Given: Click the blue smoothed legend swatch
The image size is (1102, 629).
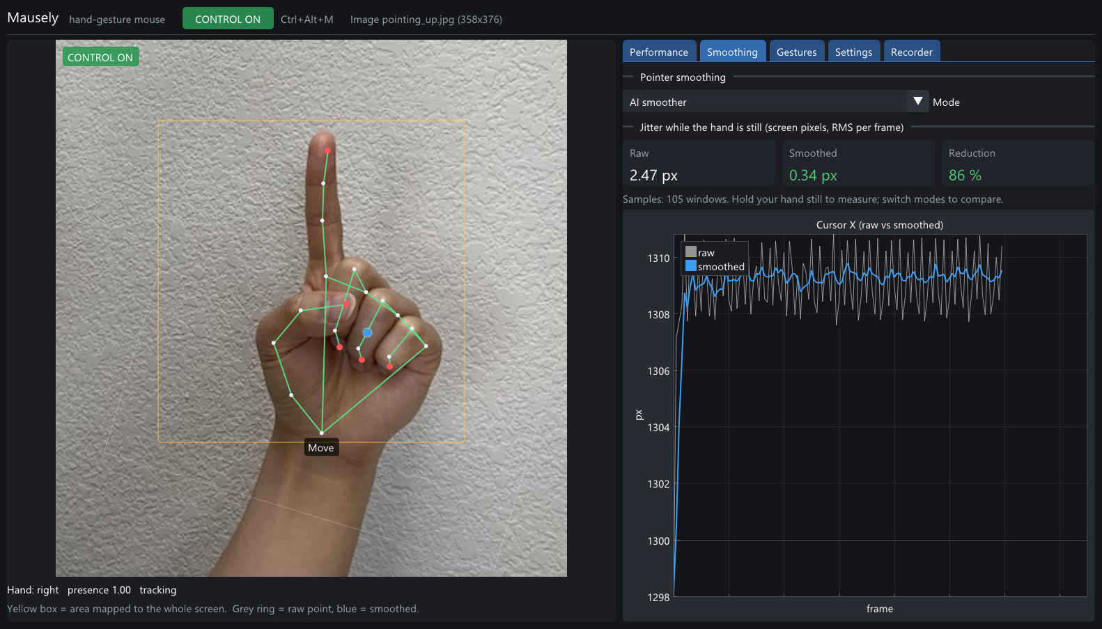Looking at the screenshot, I should tap(691, 266).
